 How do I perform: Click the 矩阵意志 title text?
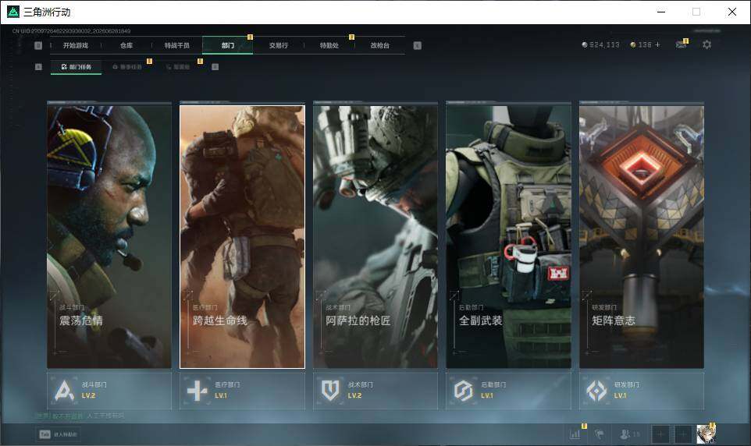tap(614, 320)
